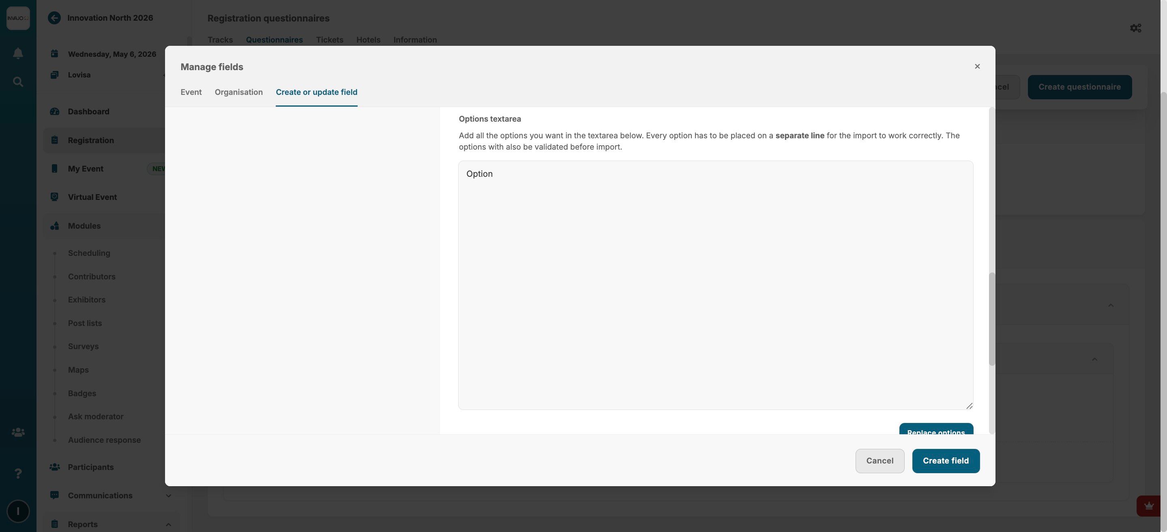Click the help question mark icon
This screenshot has width=1167, height=532.
tap(18, 474)
